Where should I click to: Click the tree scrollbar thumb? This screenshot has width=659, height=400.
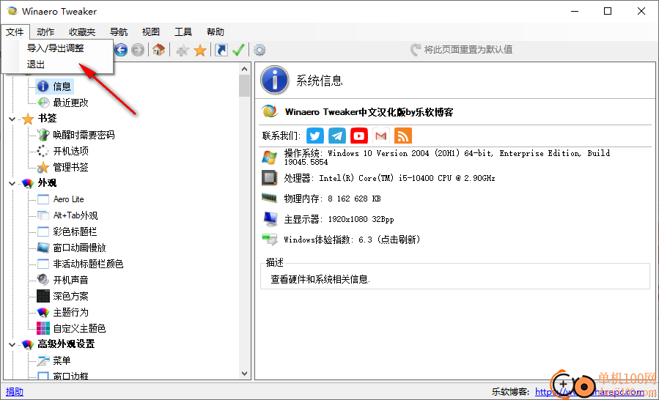pos(245,86)
